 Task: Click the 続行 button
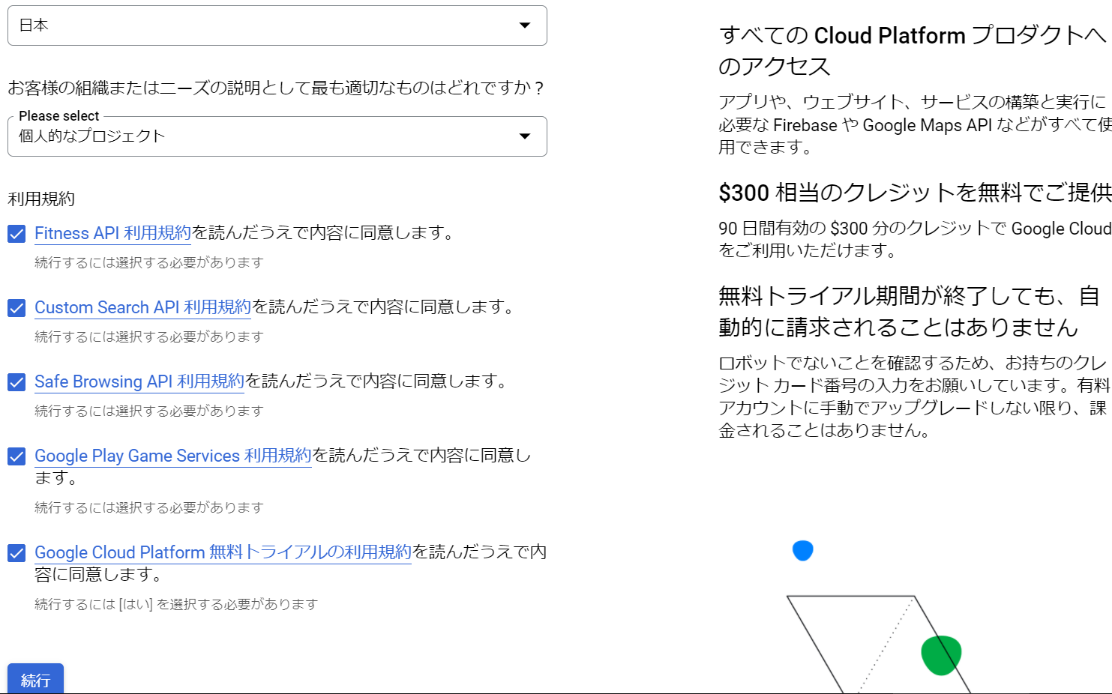pos(35,680)
